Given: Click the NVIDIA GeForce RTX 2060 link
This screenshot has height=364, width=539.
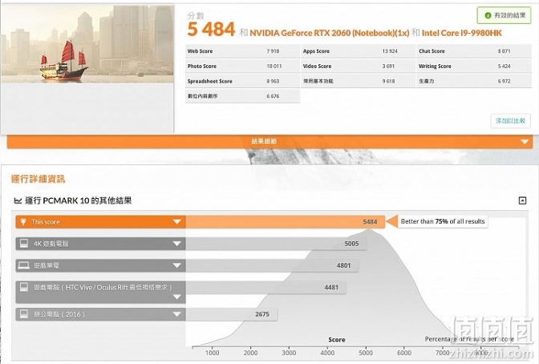Looking at the screenshot, I should [x=330, y=33].
